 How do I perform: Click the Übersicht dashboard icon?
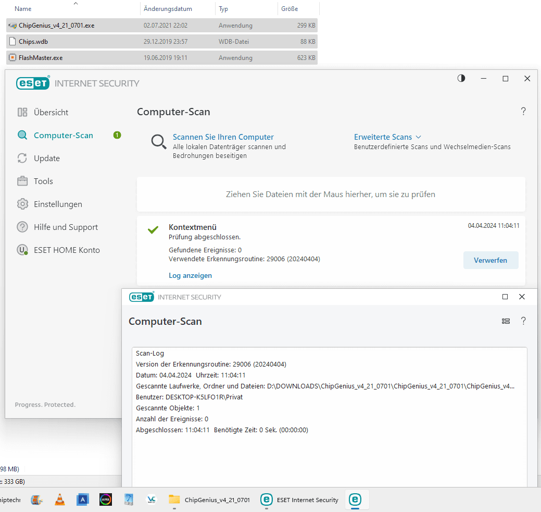[22, 112]
